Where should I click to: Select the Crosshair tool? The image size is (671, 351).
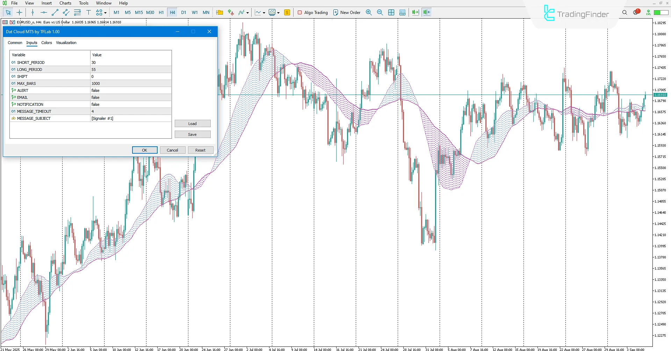[x=20, y=12]
